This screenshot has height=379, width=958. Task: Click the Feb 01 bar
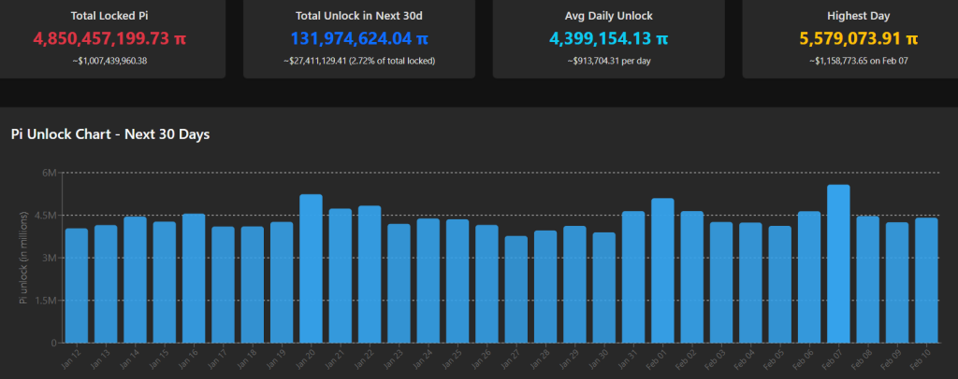pyautogui.click(x=662, y=273)
